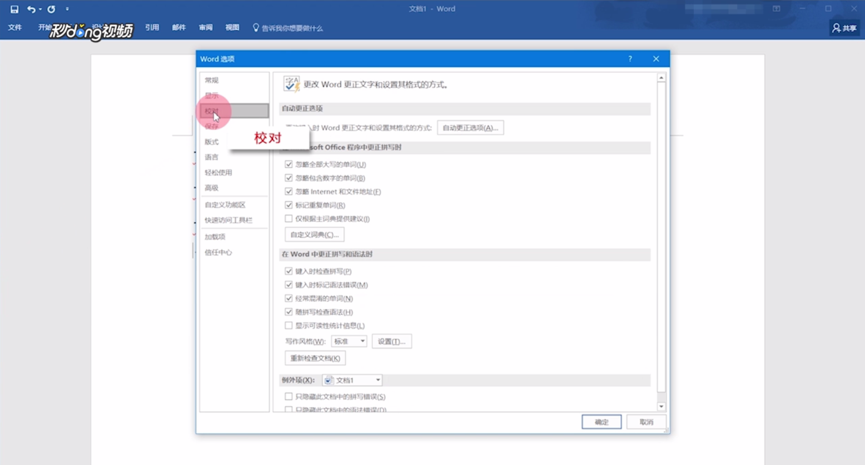Check 显示可读性统计信息 option
Image resolution: width=865 pixels, height=465 pixels.
click(x=289, y=325)
